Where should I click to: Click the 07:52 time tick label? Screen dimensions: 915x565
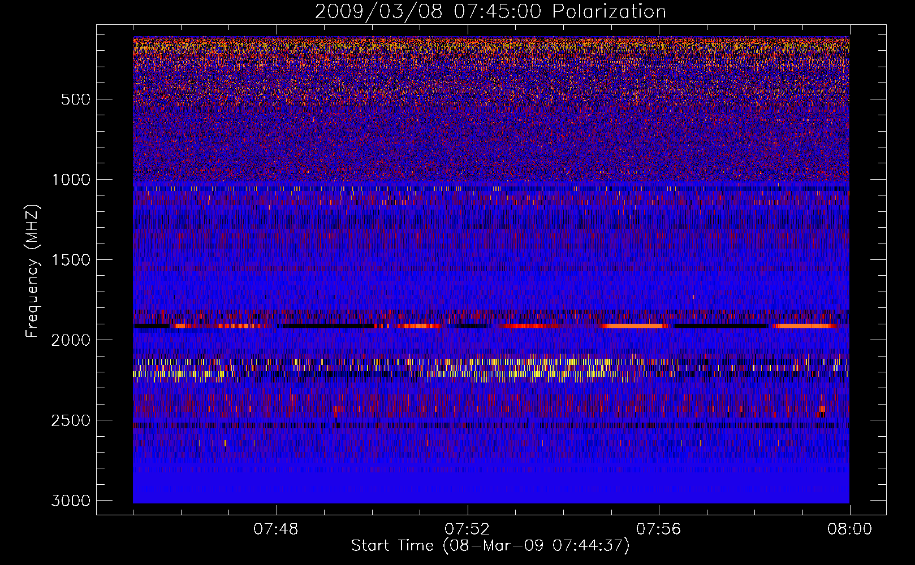coord(467,529)
